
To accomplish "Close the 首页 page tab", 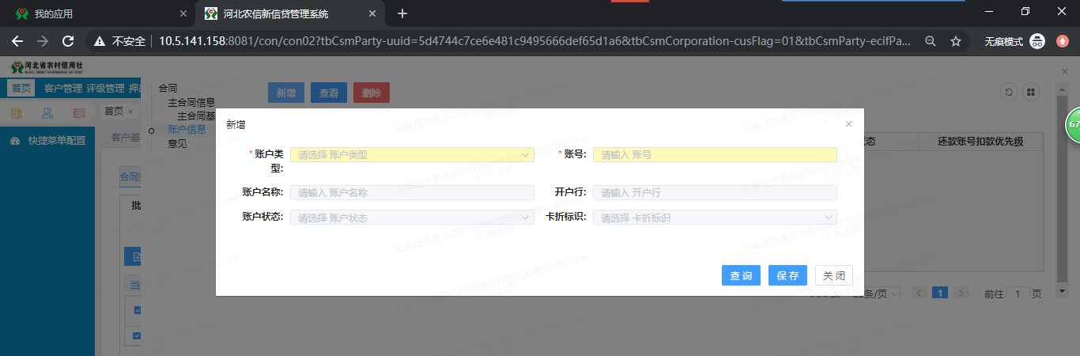I will 130,112.
